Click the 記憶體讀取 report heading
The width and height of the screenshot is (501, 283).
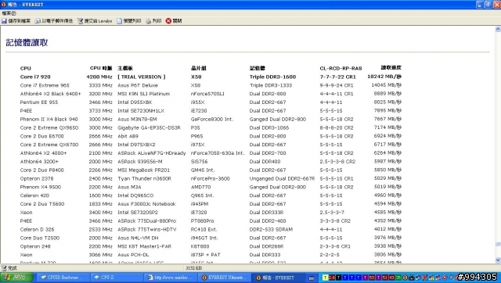[x=27, y=42]
